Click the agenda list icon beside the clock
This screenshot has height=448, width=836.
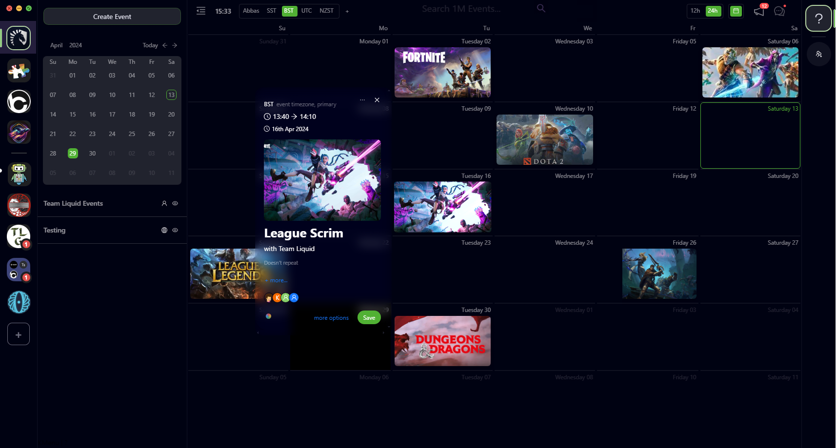coord(200,11)
